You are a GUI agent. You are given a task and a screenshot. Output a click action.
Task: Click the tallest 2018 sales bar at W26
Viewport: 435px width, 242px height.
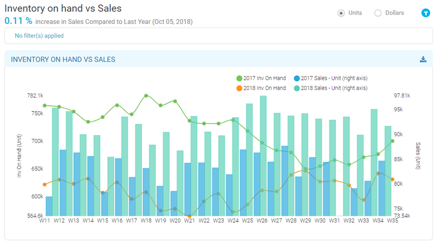coord(263,156)
